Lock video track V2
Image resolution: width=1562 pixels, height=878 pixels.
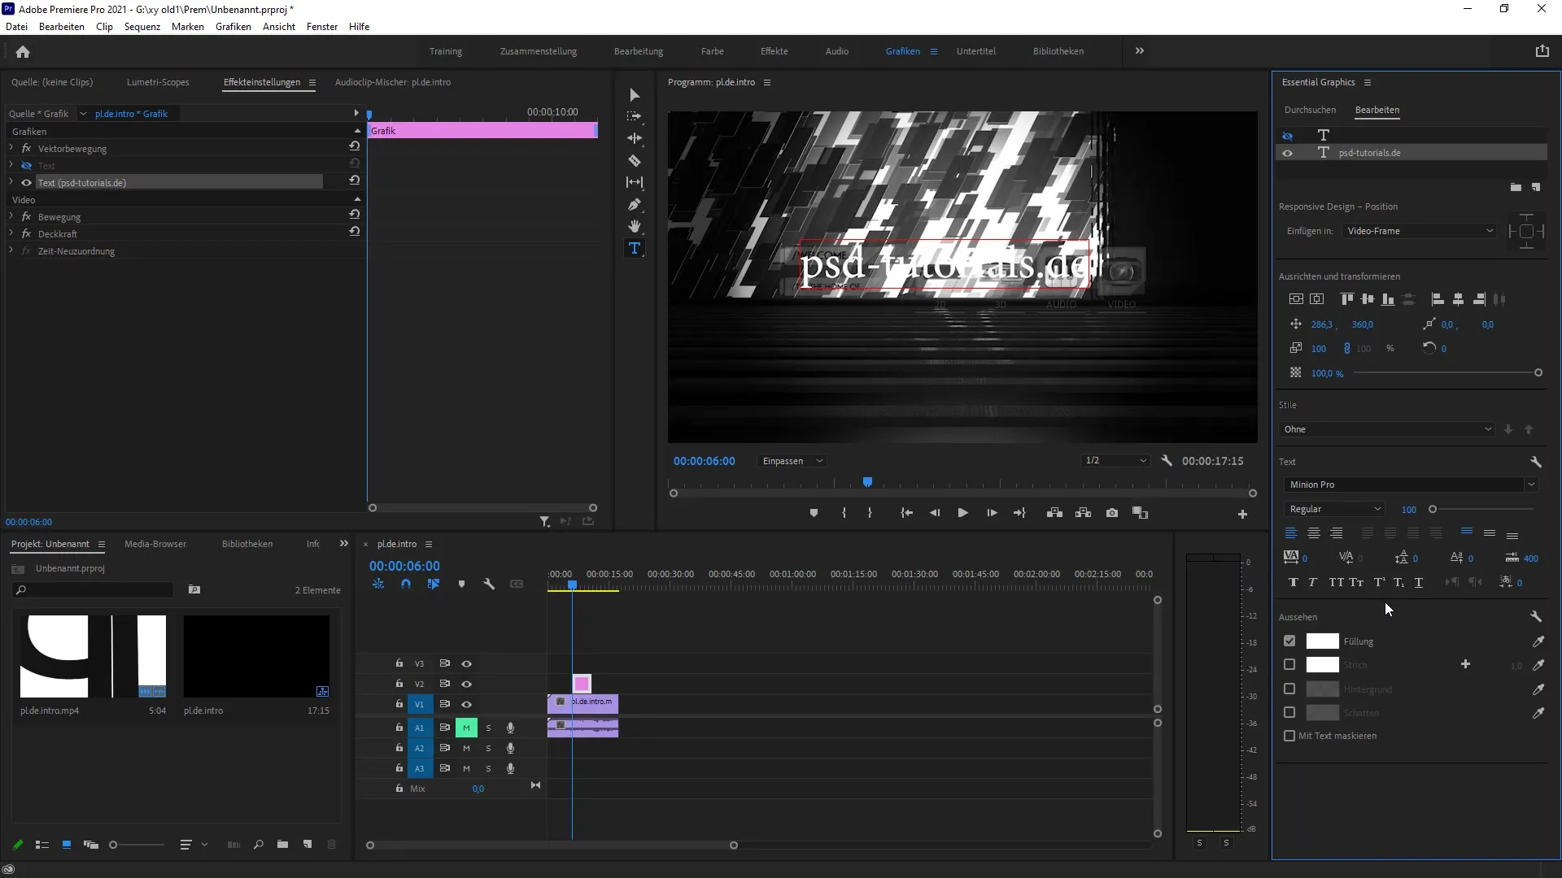tap(399, 684)
